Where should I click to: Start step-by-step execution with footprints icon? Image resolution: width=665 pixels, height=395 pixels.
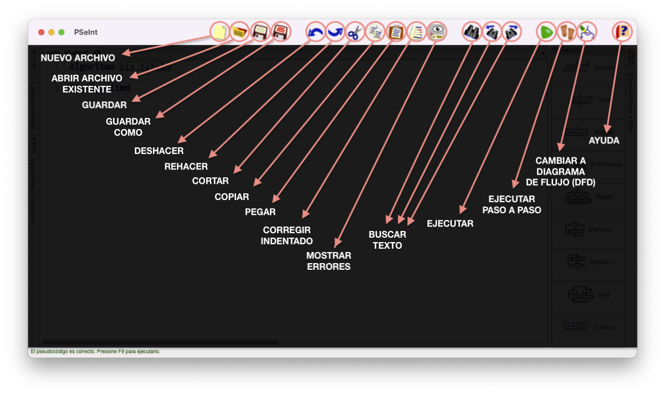566,32
